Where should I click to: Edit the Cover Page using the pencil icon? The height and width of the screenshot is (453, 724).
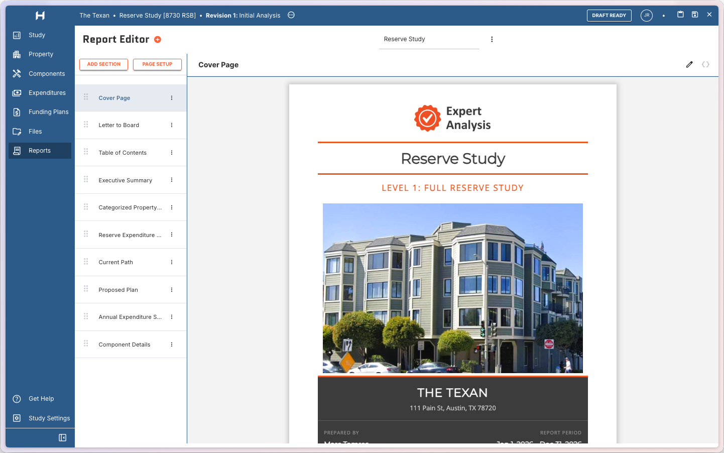coord(689,64)
